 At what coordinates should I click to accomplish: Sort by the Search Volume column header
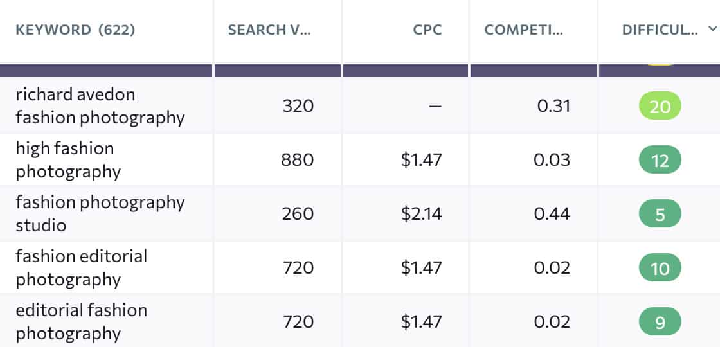(x=269, y=30)
